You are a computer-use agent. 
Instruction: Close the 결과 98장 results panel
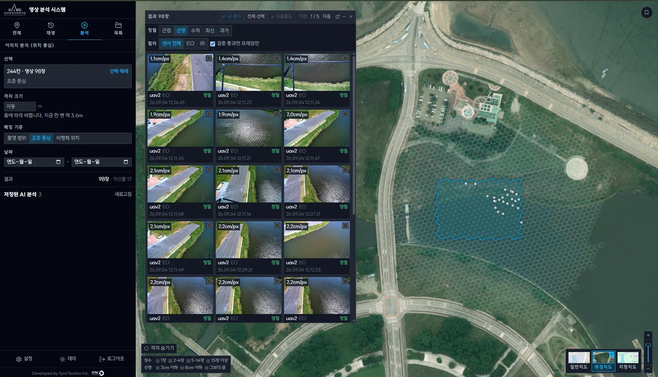351,17
